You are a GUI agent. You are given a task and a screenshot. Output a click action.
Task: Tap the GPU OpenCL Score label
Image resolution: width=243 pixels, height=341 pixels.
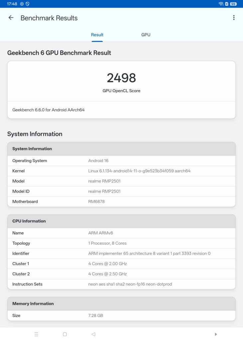(x=121, y=91)
